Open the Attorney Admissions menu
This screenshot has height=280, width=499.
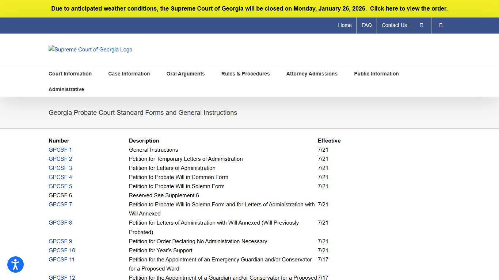(x=312, y=74)
